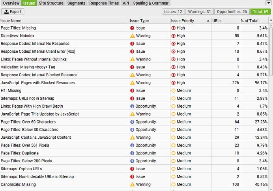273x191 pixels.
Task: Filter by Warnings: 31
Action: pos(199,12)
